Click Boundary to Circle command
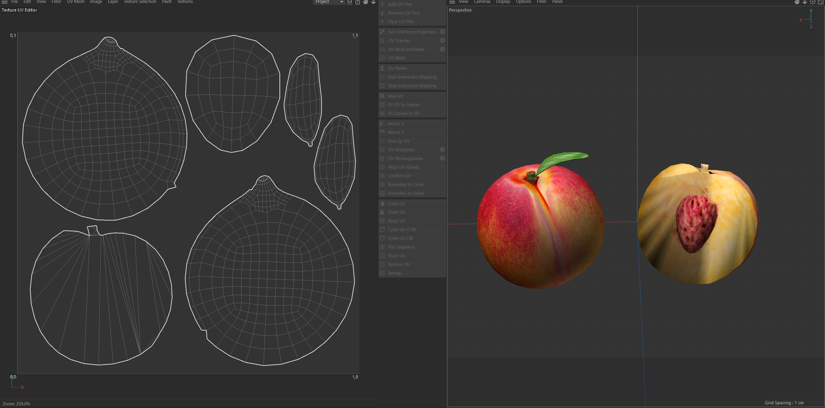825x408 pixels. pyautogui.click(x=405, y=185)
